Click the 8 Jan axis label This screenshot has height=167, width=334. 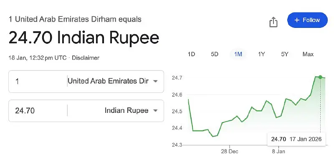(x=278, y=152)
